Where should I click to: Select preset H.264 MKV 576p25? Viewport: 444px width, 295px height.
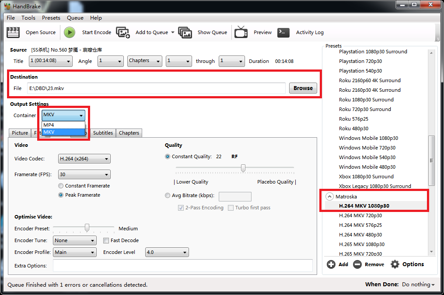coord(360,225)
